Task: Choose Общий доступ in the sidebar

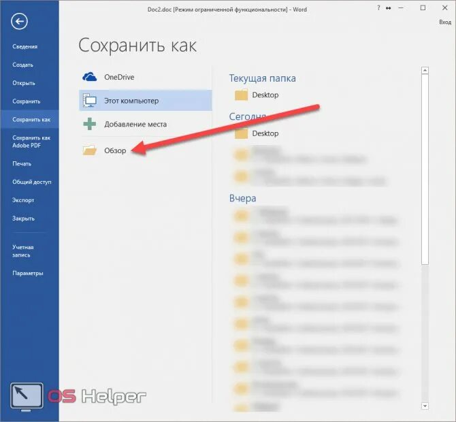Action: click(x=32, y=182)
